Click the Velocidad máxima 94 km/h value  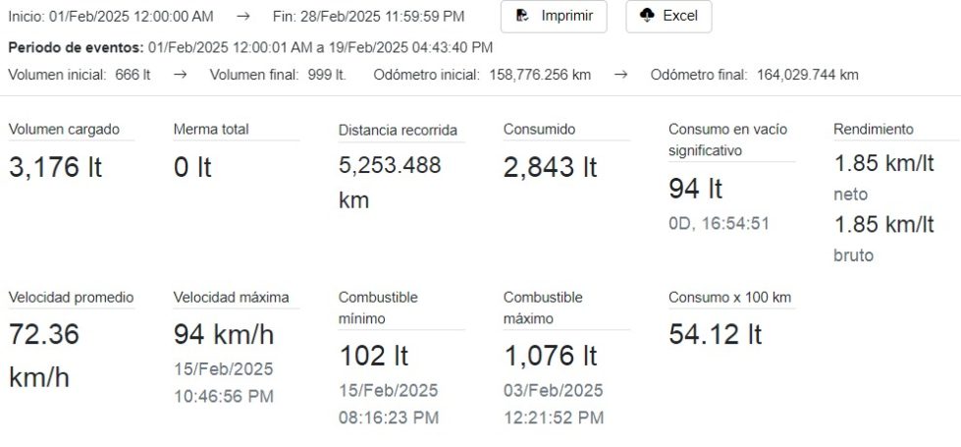224,335
